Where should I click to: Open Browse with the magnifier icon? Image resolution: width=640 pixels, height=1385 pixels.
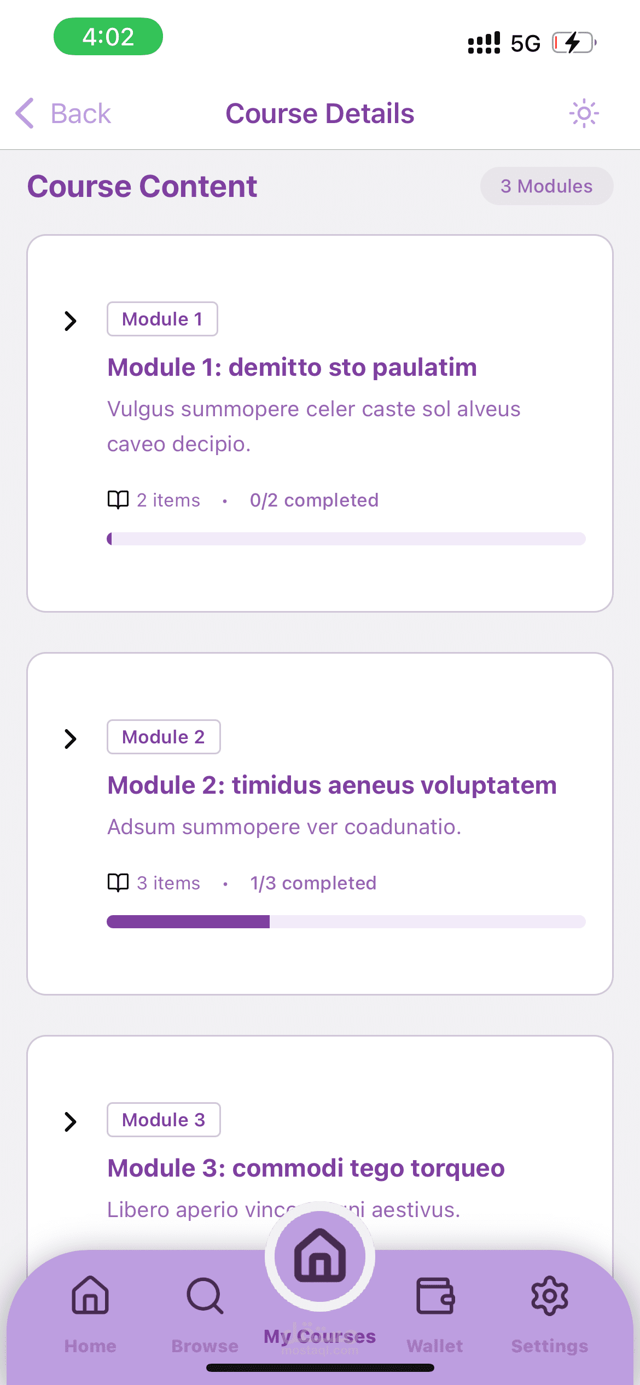click(x=205, y=1295)
